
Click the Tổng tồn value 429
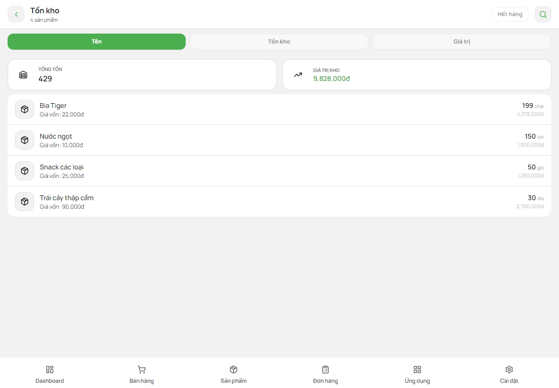click(45, 79)
